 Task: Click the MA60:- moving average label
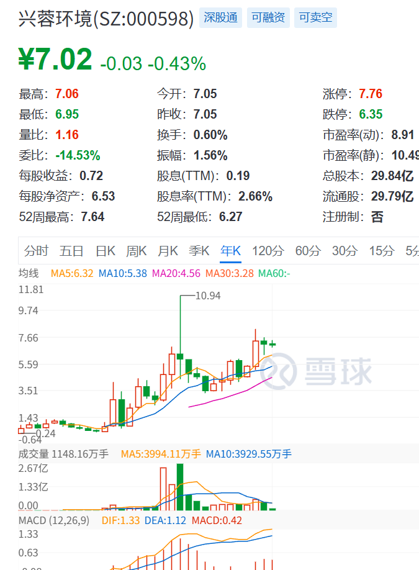tap(274, 273)
